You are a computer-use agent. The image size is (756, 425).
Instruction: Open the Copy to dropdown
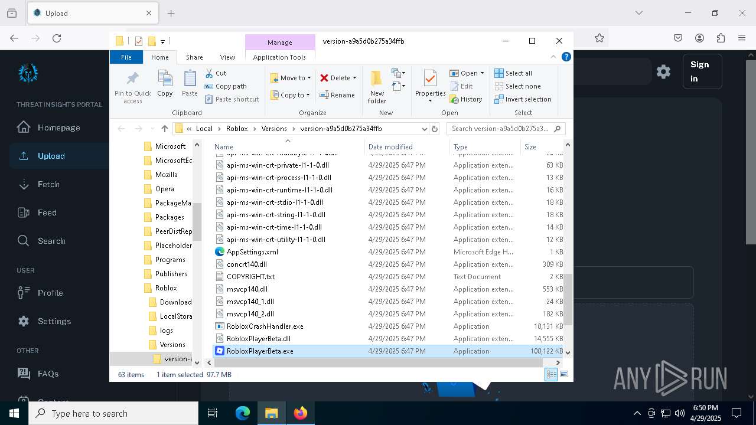pyautogui.click(x=291, y=95)
